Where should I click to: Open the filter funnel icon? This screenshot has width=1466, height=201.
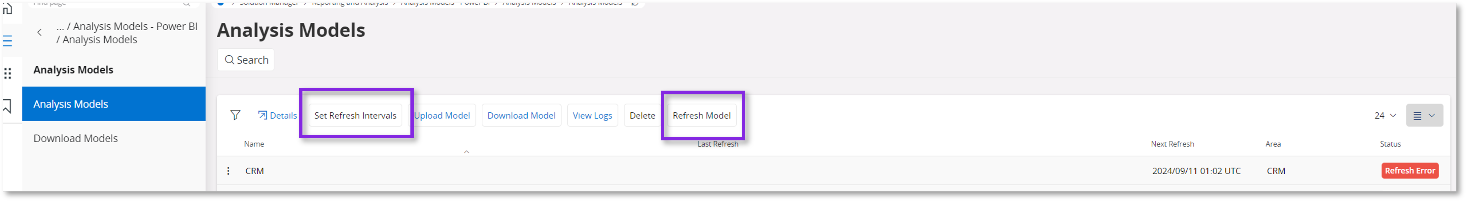point(235,115)
